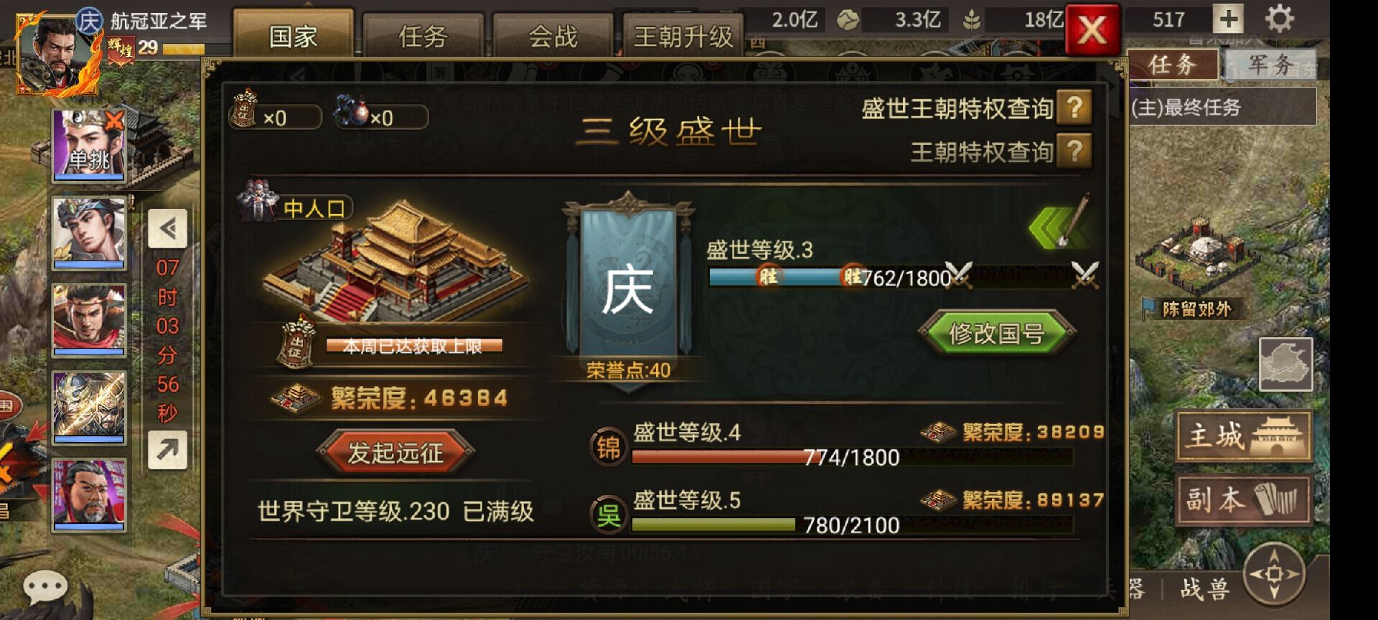Close the panel with red X
The height and width of the screenshot is (620, 1378).
pyautogui.click(x=1092, y=30)
